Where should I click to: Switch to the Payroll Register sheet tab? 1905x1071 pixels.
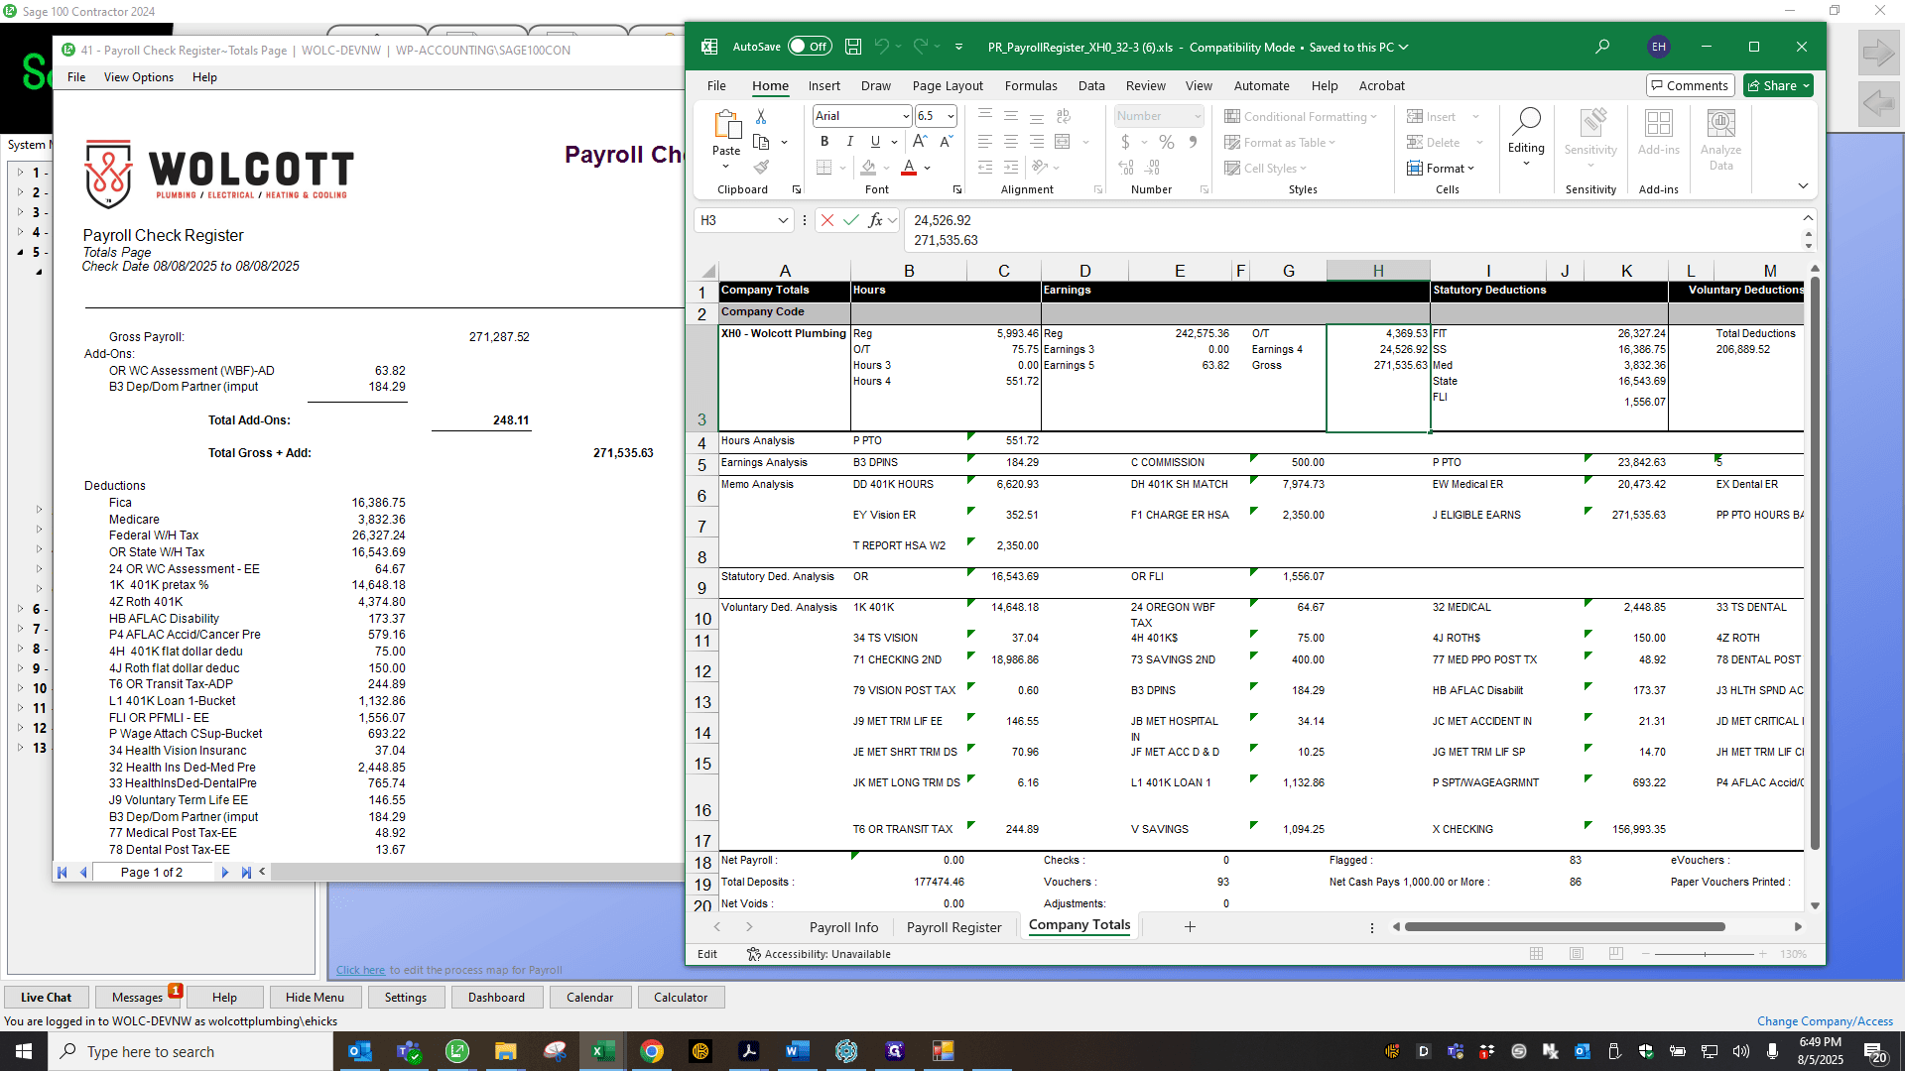coord(953,927)
